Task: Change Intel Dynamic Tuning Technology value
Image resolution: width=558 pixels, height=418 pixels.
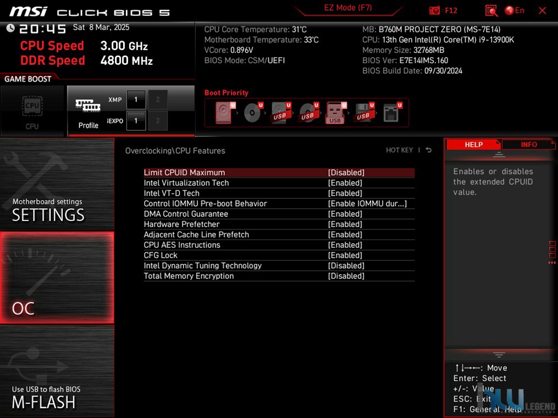Action: 346,265
